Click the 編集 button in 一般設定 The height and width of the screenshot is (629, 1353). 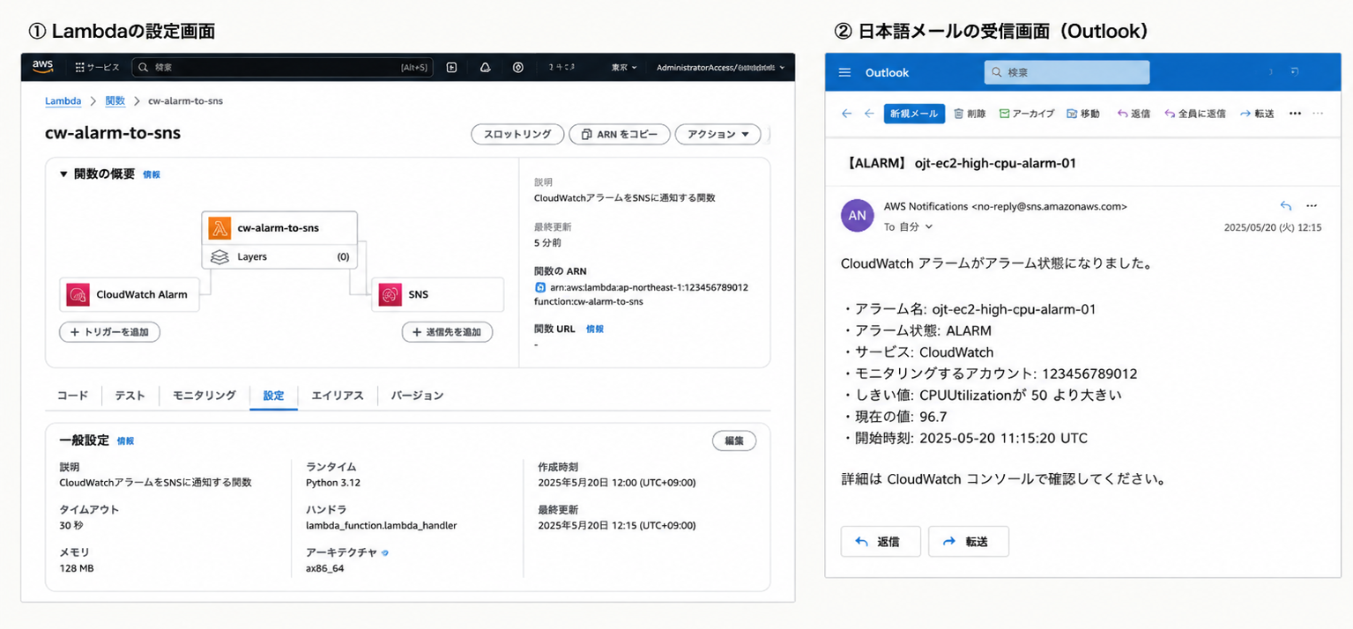pos(733,440)
